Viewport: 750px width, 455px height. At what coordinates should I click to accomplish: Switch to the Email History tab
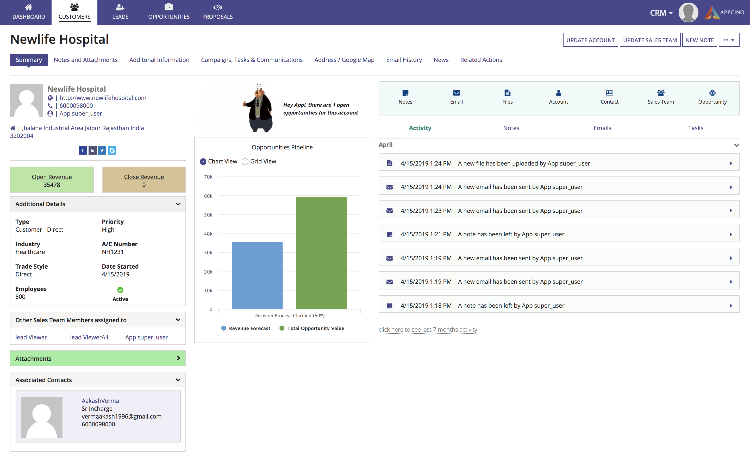(404, 60)
